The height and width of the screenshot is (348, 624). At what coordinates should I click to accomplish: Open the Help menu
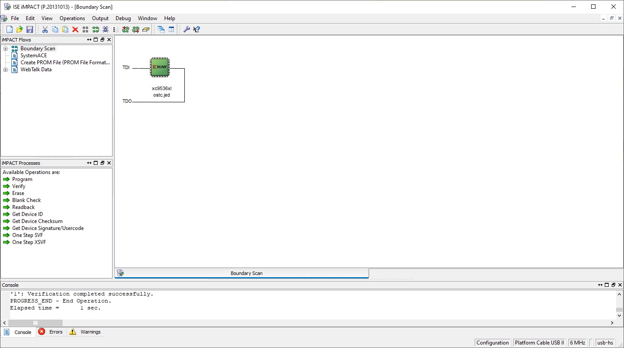pyautogui.click(x=169, y=18)
